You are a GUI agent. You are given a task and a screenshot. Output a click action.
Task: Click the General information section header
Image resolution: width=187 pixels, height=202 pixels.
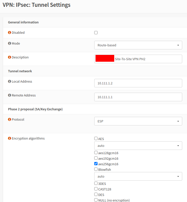pos(23,22)
